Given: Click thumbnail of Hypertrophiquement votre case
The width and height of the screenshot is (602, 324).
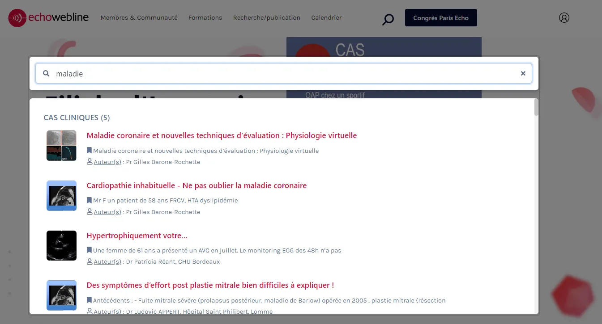Looking at the screenshot, I should [x=61, y=245].
